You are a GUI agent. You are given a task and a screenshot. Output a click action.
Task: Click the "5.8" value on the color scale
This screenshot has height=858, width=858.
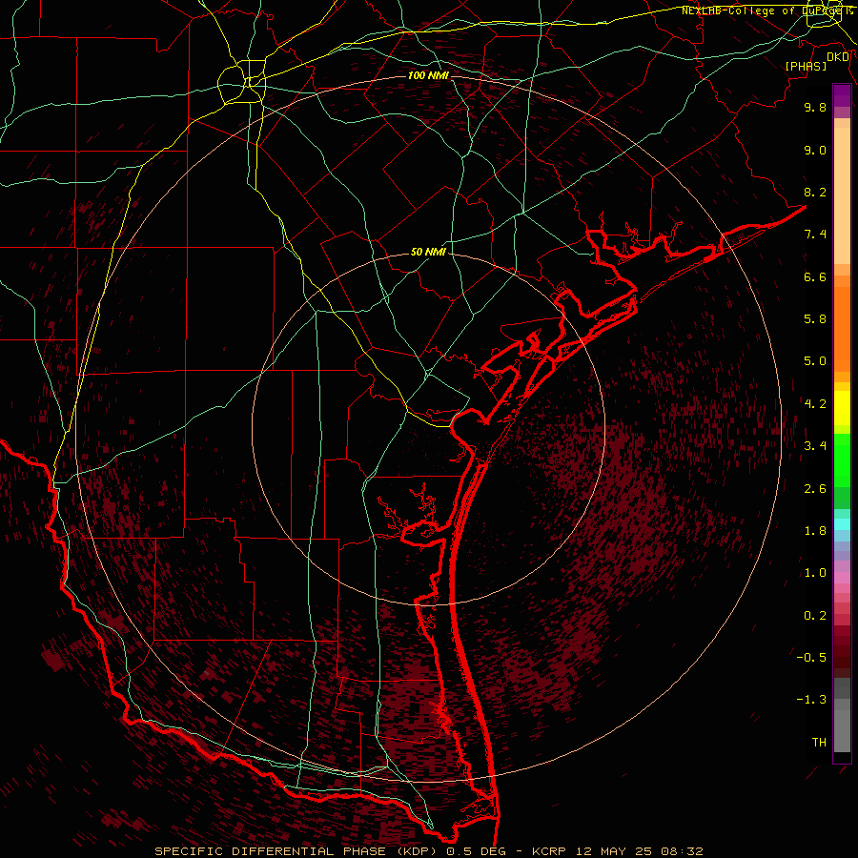pyautogui.click(x=815, y=319)
